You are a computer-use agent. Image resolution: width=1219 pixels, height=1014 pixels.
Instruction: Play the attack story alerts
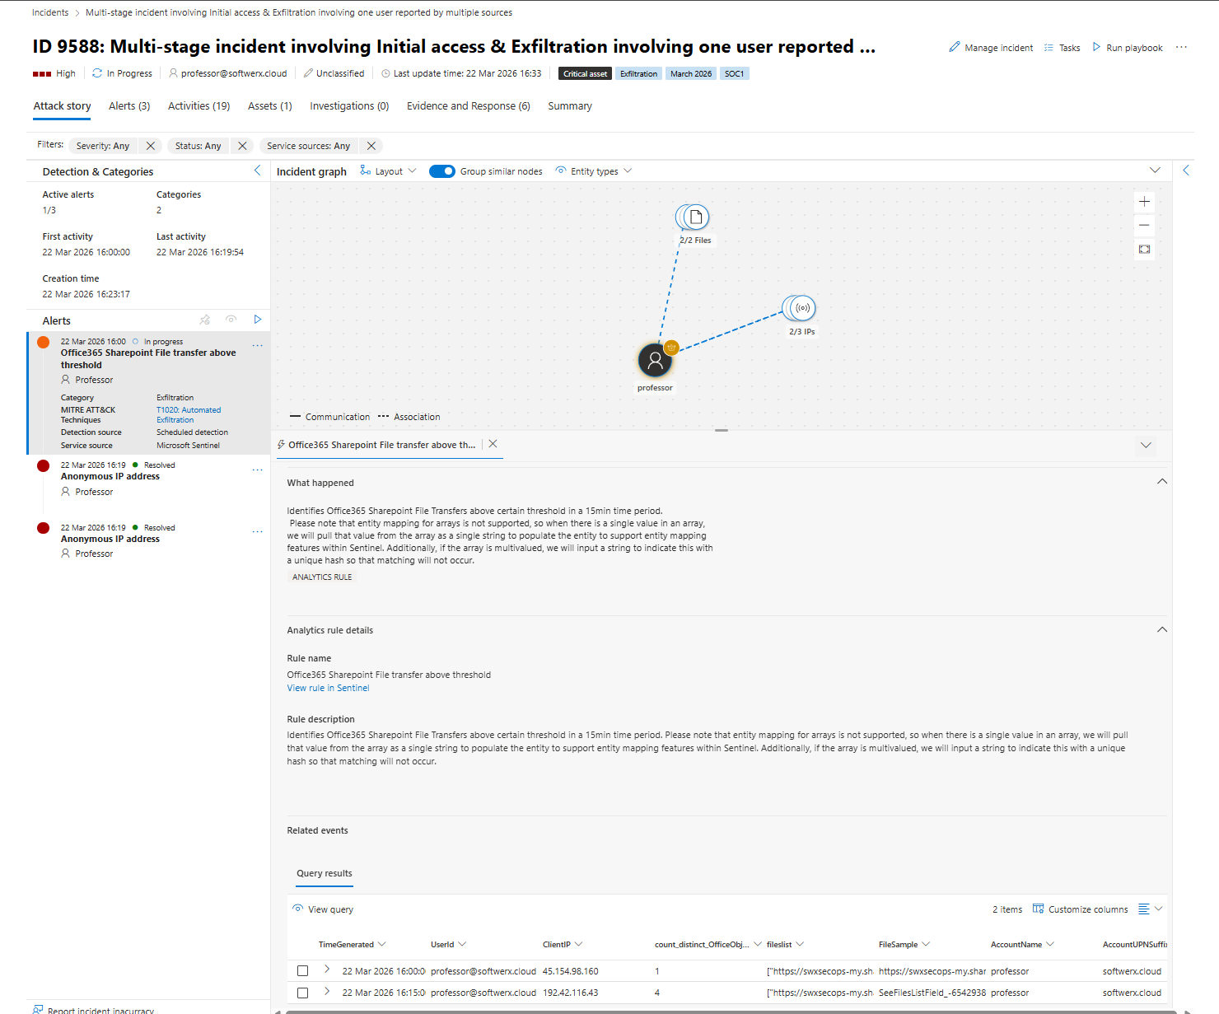257,320
